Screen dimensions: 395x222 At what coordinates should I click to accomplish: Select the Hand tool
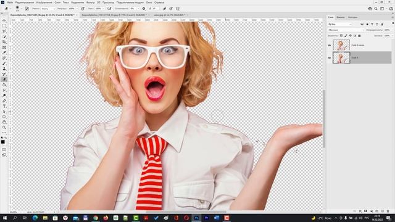pos(4,122)
